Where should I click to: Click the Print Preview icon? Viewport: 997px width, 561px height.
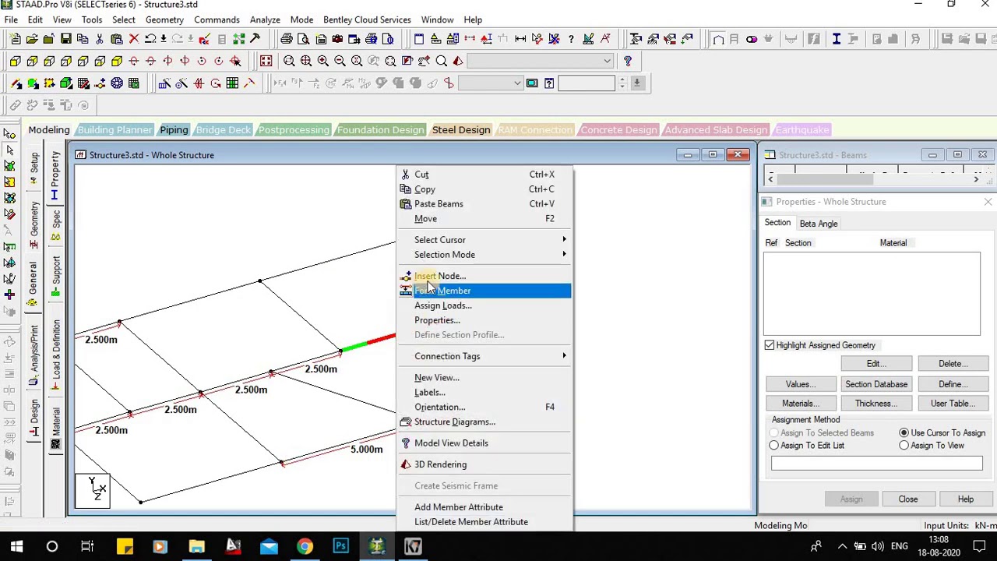(303, 39)
